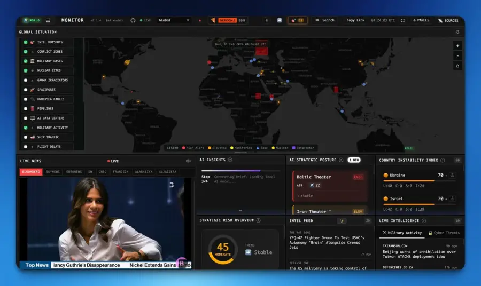
Task: Open the Baltic Theater card
Action: coord(330,186)
